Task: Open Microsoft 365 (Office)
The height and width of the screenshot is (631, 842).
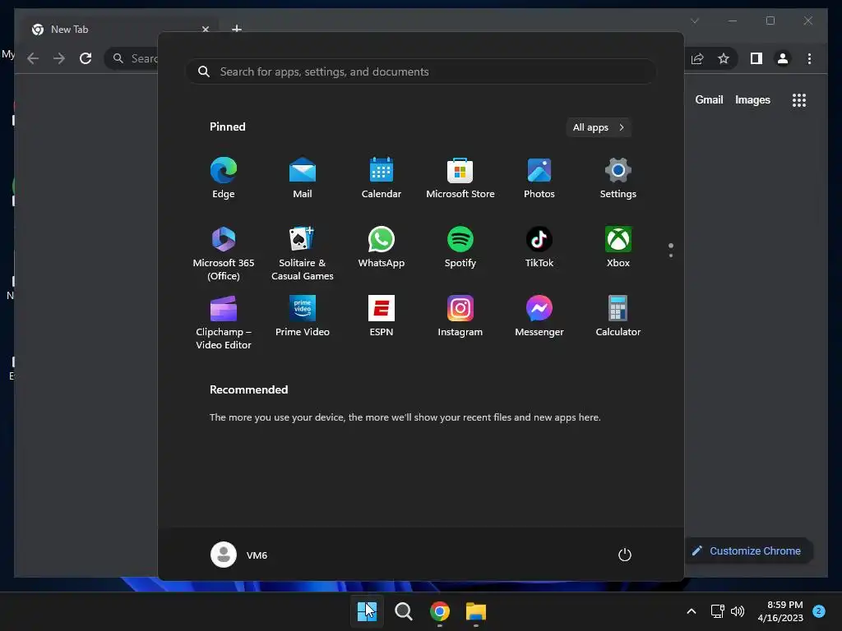Action: click(x=224, y=253)
